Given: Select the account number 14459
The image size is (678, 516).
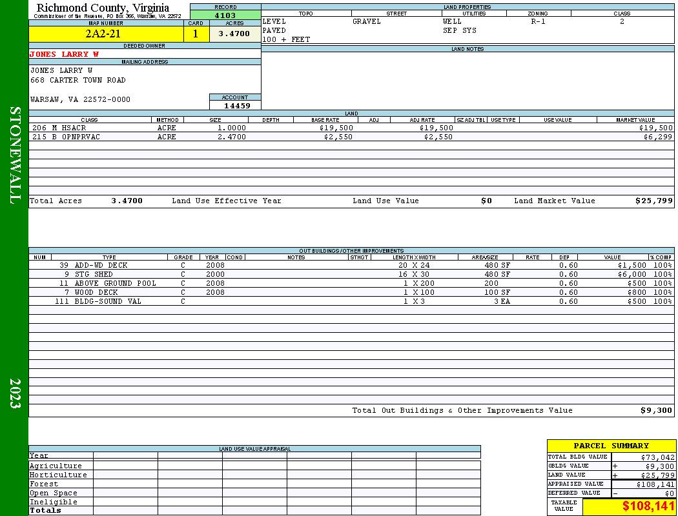Looking at the screenshot, I should [237, 105].
